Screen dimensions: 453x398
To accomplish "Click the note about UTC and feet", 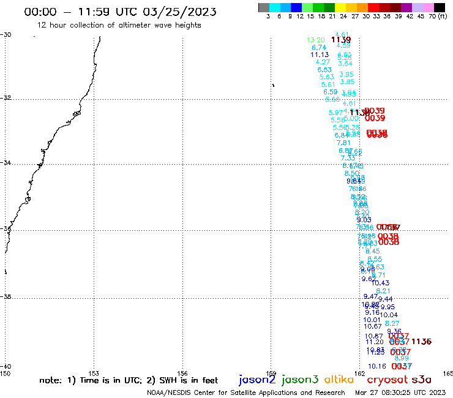I will 129,380.
